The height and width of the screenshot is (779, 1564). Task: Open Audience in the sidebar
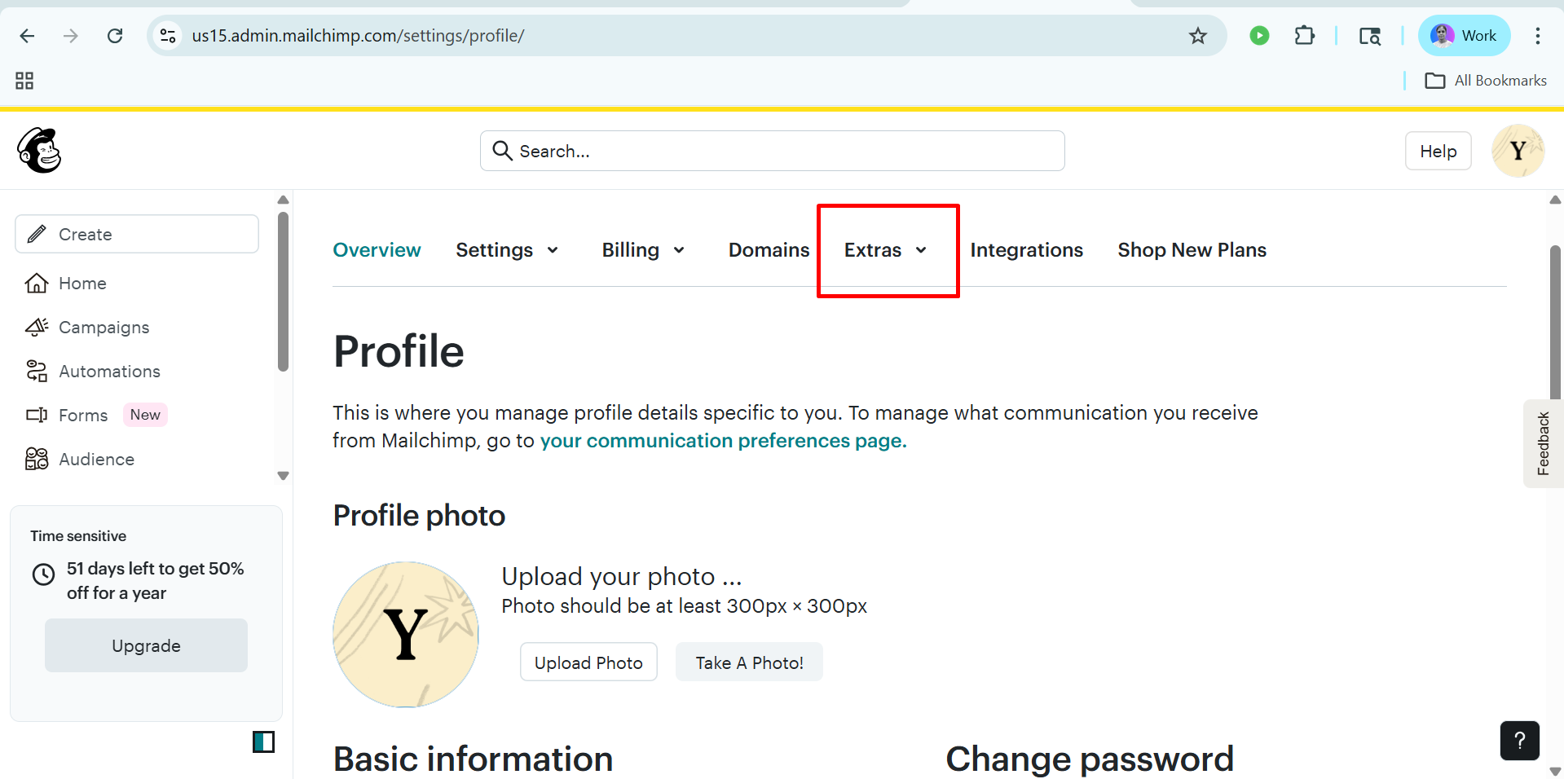pyautogui.click(x=80, y=460)
